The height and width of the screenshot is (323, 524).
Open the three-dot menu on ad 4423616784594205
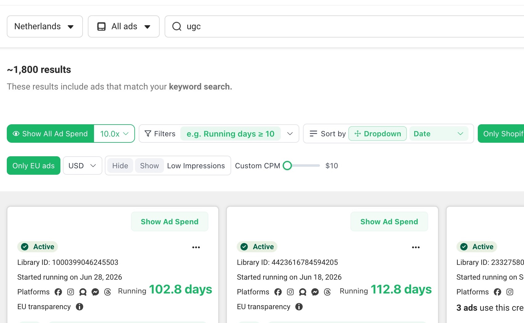point(416,247)
